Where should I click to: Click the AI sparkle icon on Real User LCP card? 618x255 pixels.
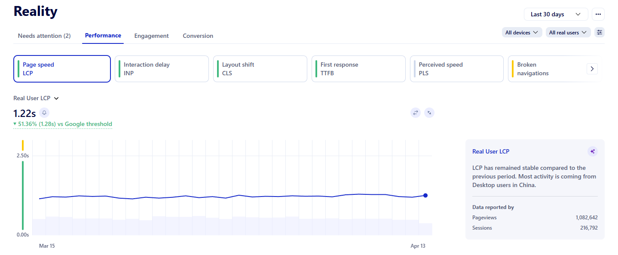point(592,151)
